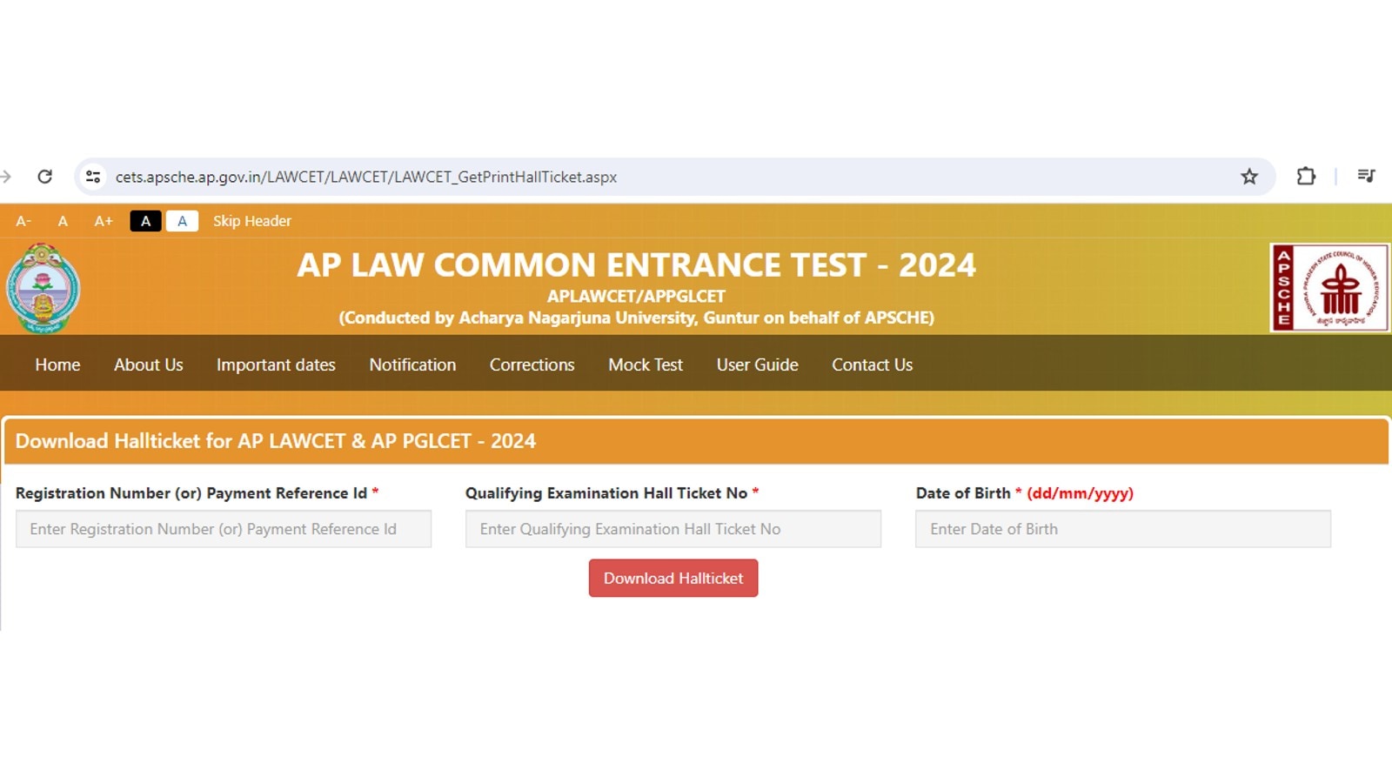Open the Contact Us menu item
This screenshot has width=1392, height=783.
point(872,365)
